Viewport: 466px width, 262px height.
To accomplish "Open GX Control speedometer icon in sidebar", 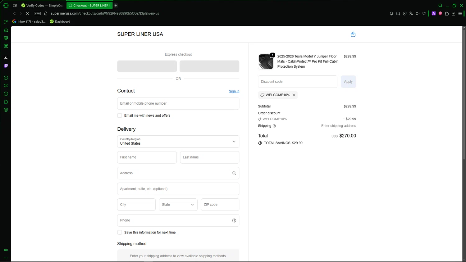I will point(6,22).
